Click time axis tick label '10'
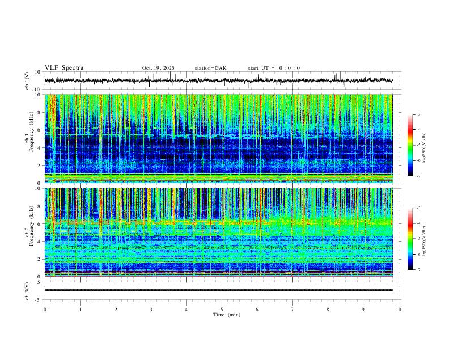 (x=399, y=310)
